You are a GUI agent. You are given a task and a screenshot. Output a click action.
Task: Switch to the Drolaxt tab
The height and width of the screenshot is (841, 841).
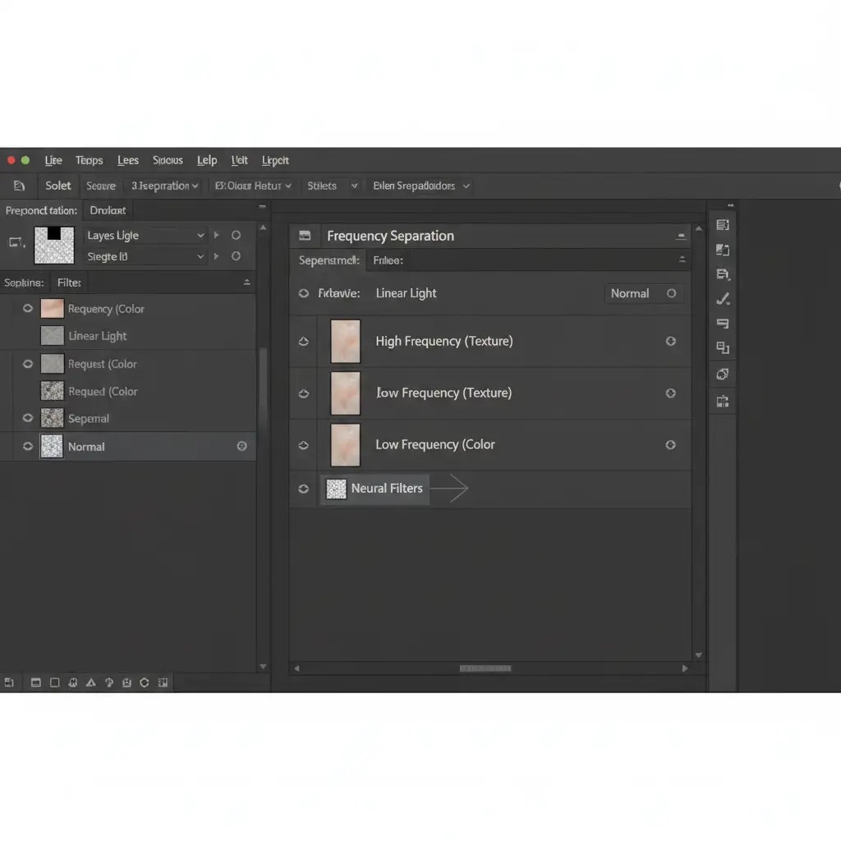(108, 210)
